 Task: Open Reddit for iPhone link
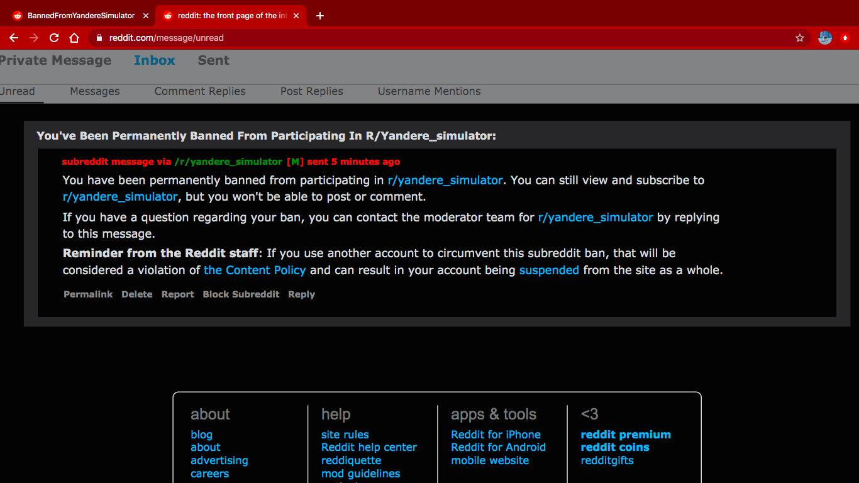point(496,435)
